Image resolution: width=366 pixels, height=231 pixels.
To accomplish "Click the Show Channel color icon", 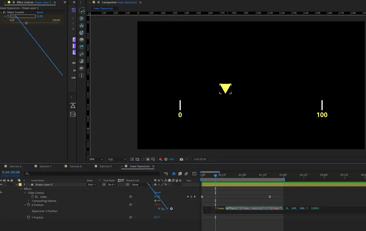I will tap(160, 159).
